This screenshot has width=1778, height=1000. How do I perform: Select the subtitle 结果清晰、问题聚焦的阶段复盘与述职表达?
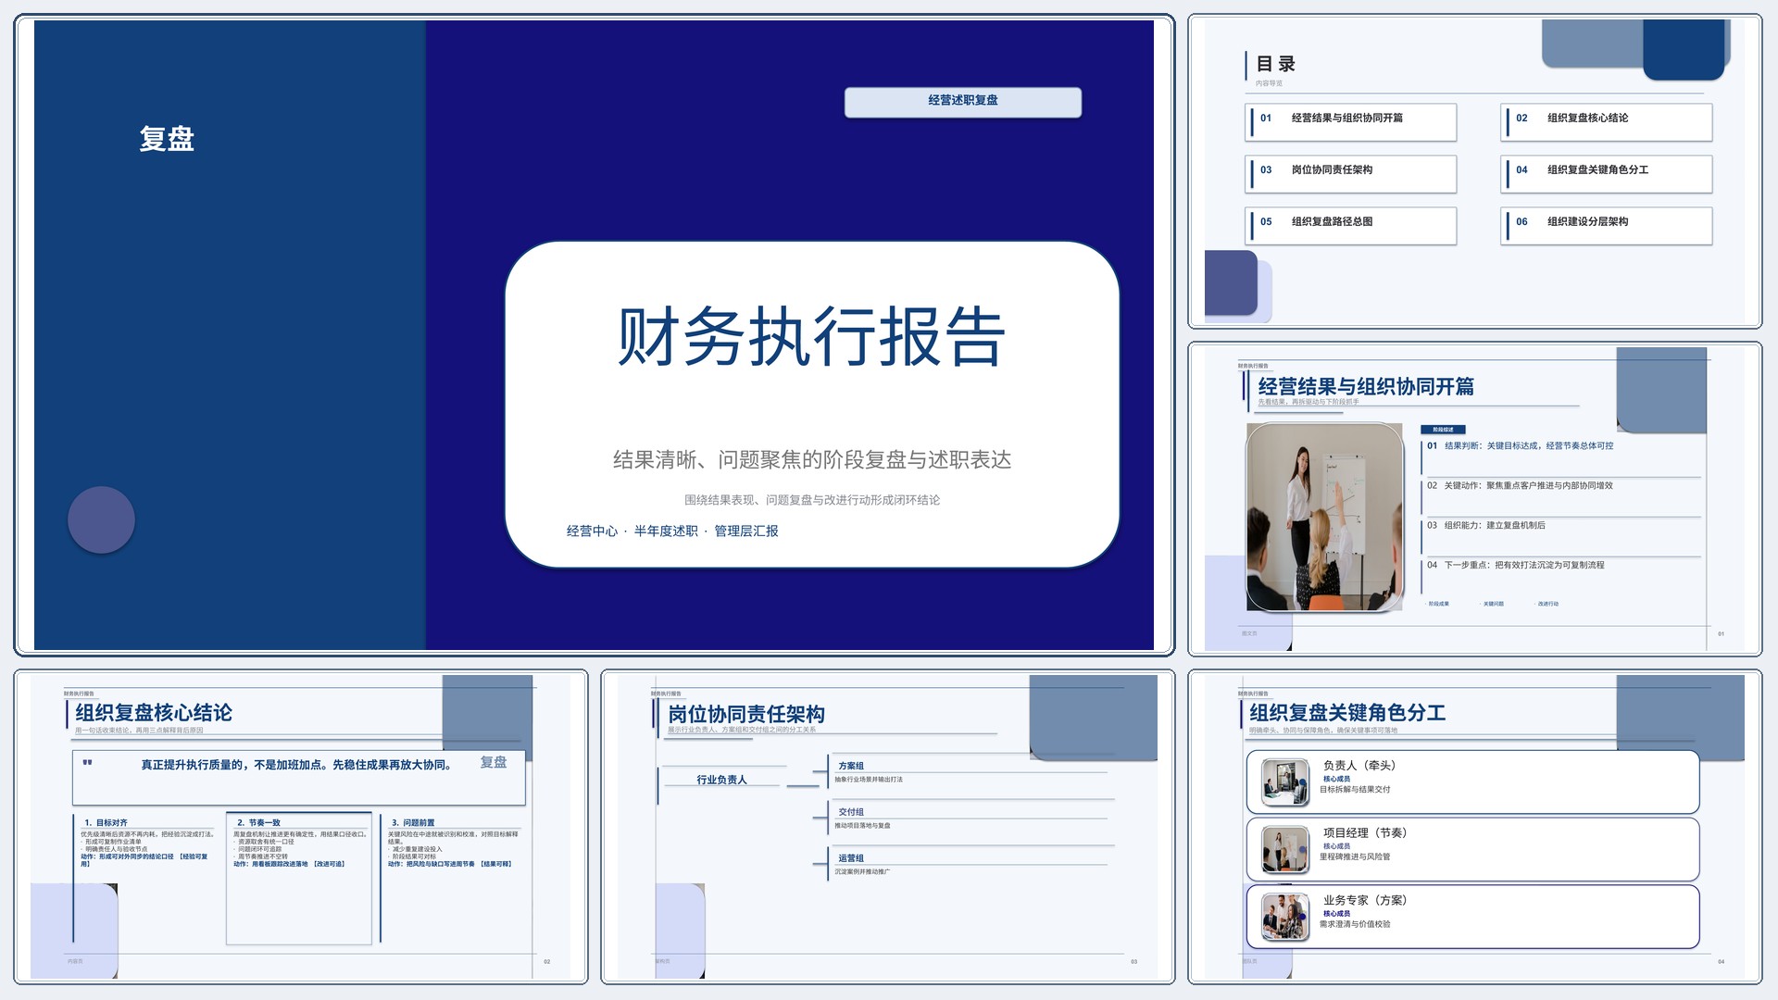[x=812, y=459]
